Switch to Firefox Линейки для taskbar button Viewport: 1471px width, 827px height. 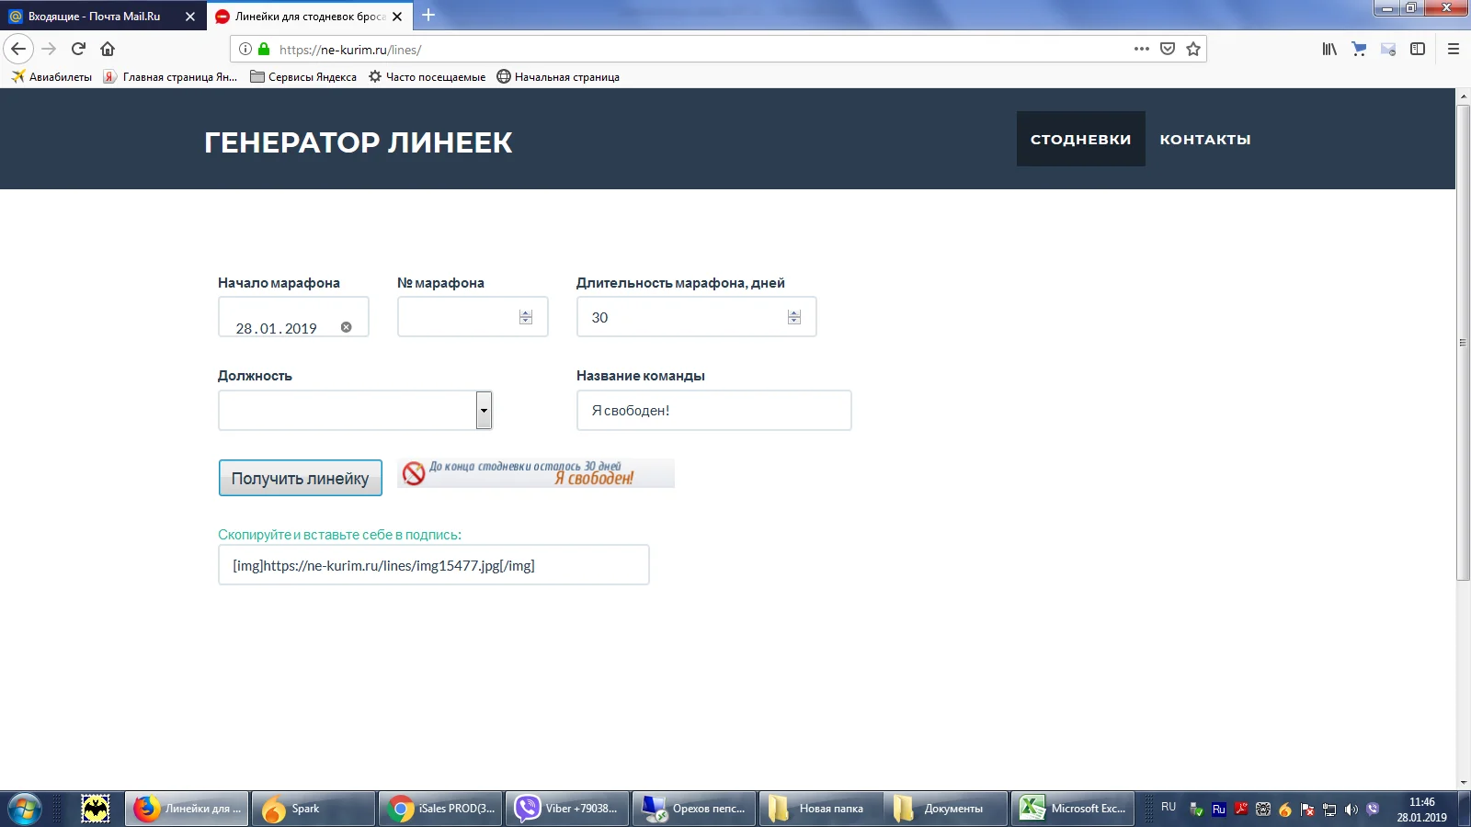click(x=187, y=809)
